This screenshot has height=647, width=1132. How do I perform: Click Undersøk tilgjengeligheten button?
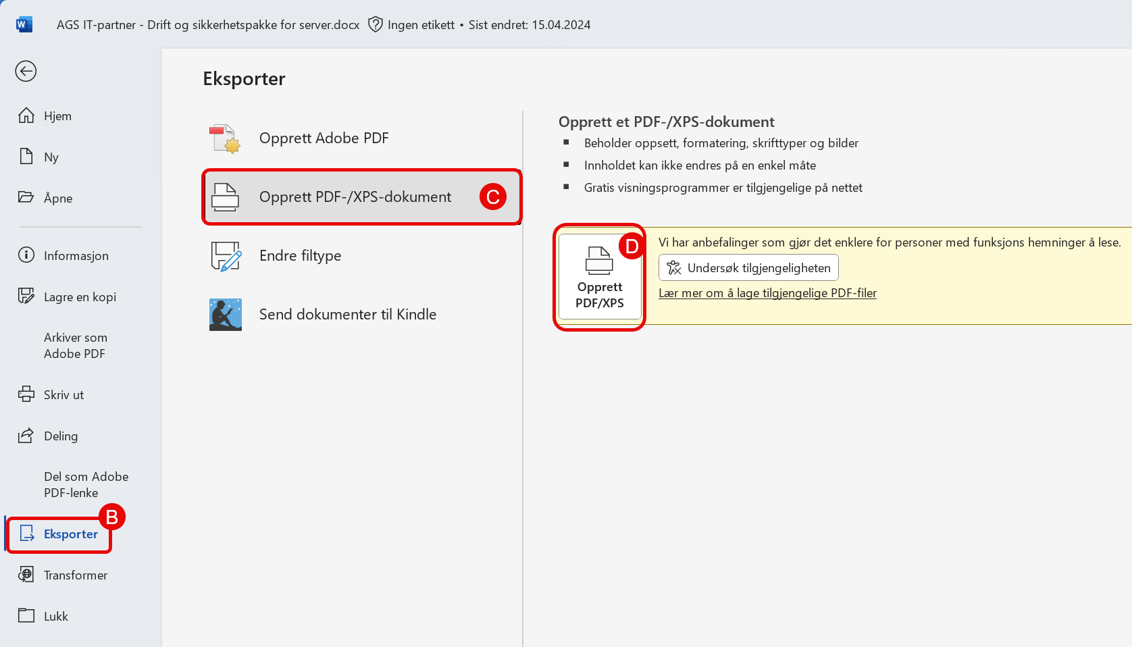(748, 268)
